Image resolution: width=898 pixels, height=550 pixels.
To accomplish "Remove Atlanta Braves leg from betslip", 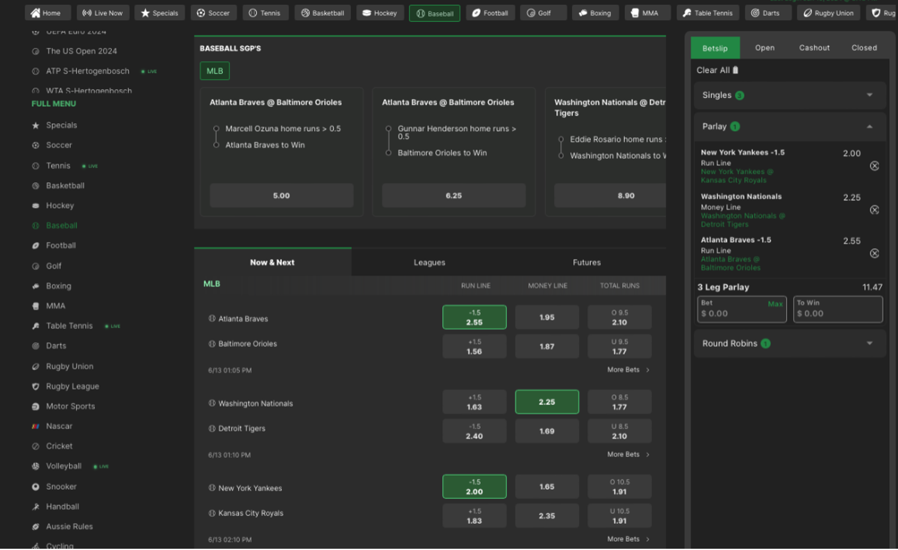I will point(874,254).
